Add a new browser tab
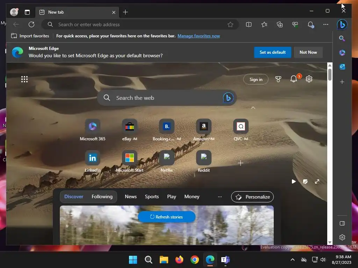Screen dimensions: 358x268 pyautogui.click(x=126, y=12)
